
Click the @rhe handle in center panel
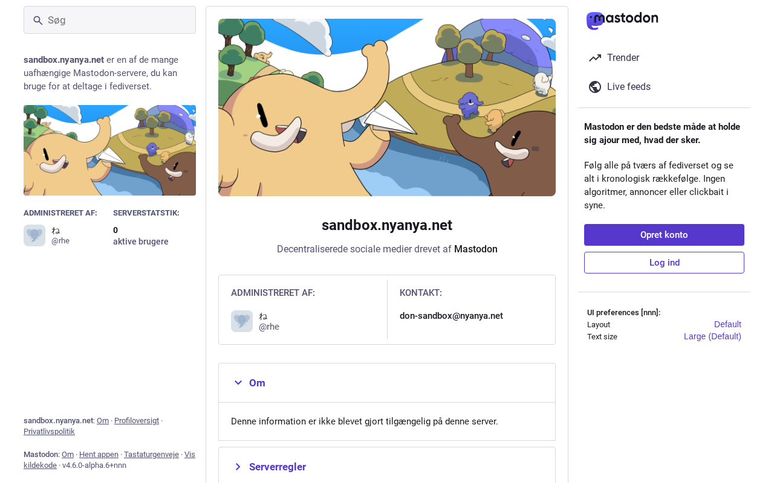coord(269,327)
